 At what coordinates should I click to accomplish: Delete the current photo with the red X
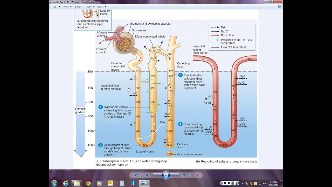[x=198, y=175]
